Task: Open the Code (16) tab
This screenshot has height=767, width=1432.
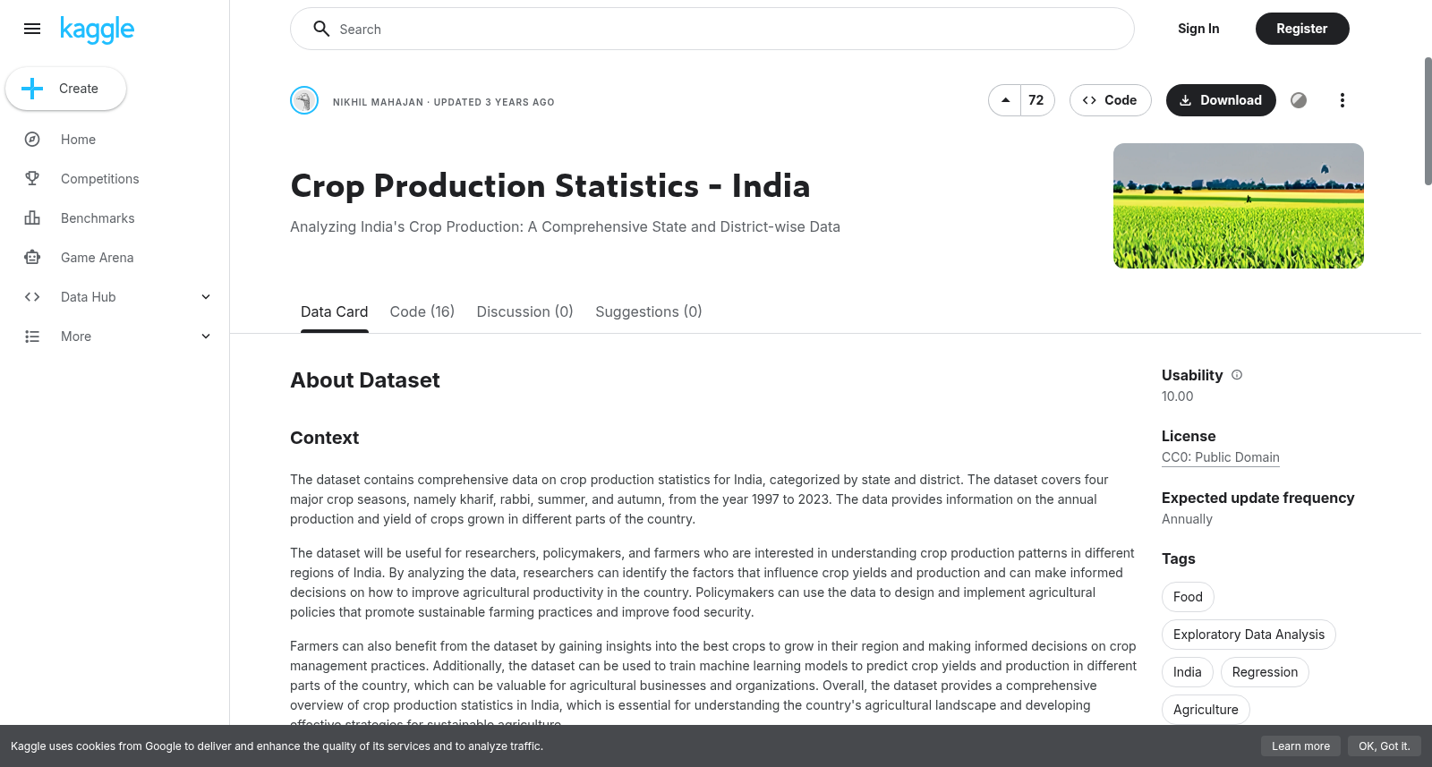Action: pos(422,312)
